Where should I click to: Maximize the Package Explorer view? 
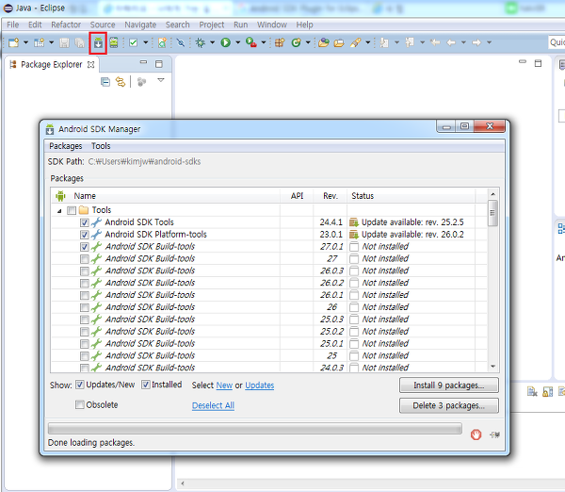[x=159, y=64]
